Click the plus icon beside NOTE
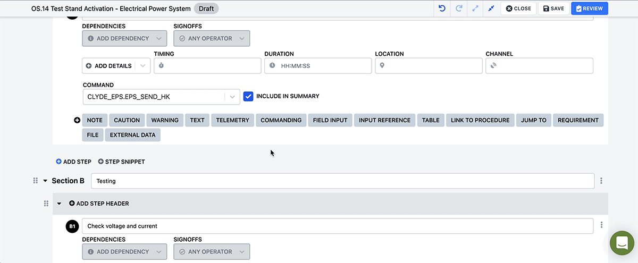The image size is (638, 263). pos(77,120)
